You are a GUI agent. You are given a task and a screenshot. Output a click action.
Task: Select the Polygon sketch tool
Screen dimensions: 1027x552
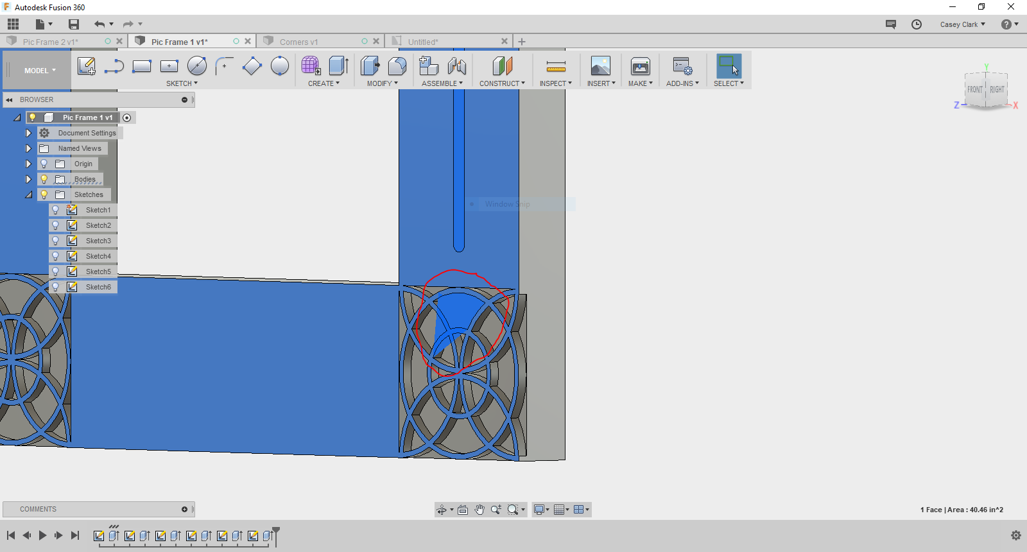[x=252, y=66]
